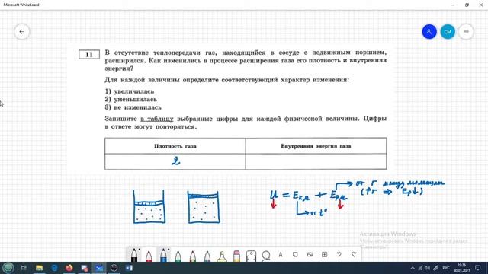This screenshot has height=274, width=488.
Task: Open Task View on the taskbar
Action: 24,268
